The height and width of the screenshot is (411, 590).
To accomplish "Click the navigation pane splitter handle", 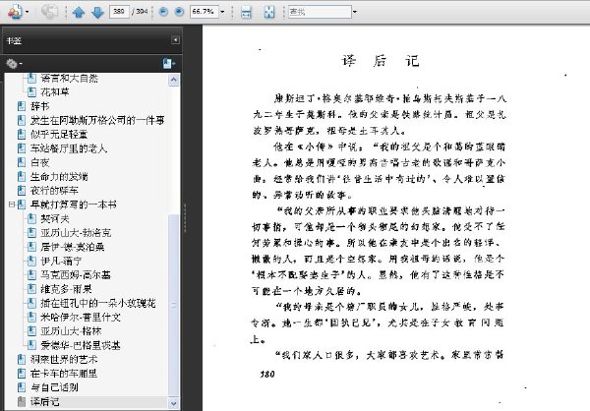I will (185, 217).
